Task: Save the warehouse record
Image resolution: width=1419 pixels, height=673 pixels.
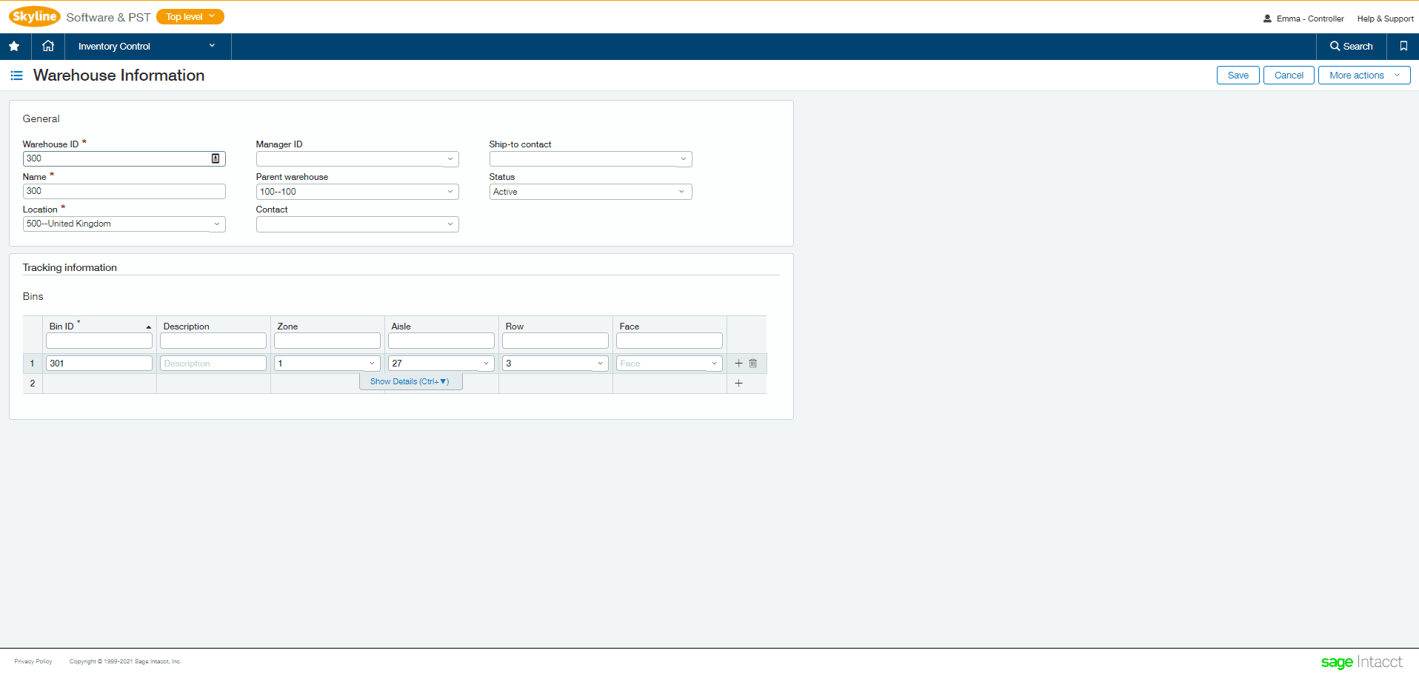Action: (1237, 75)
